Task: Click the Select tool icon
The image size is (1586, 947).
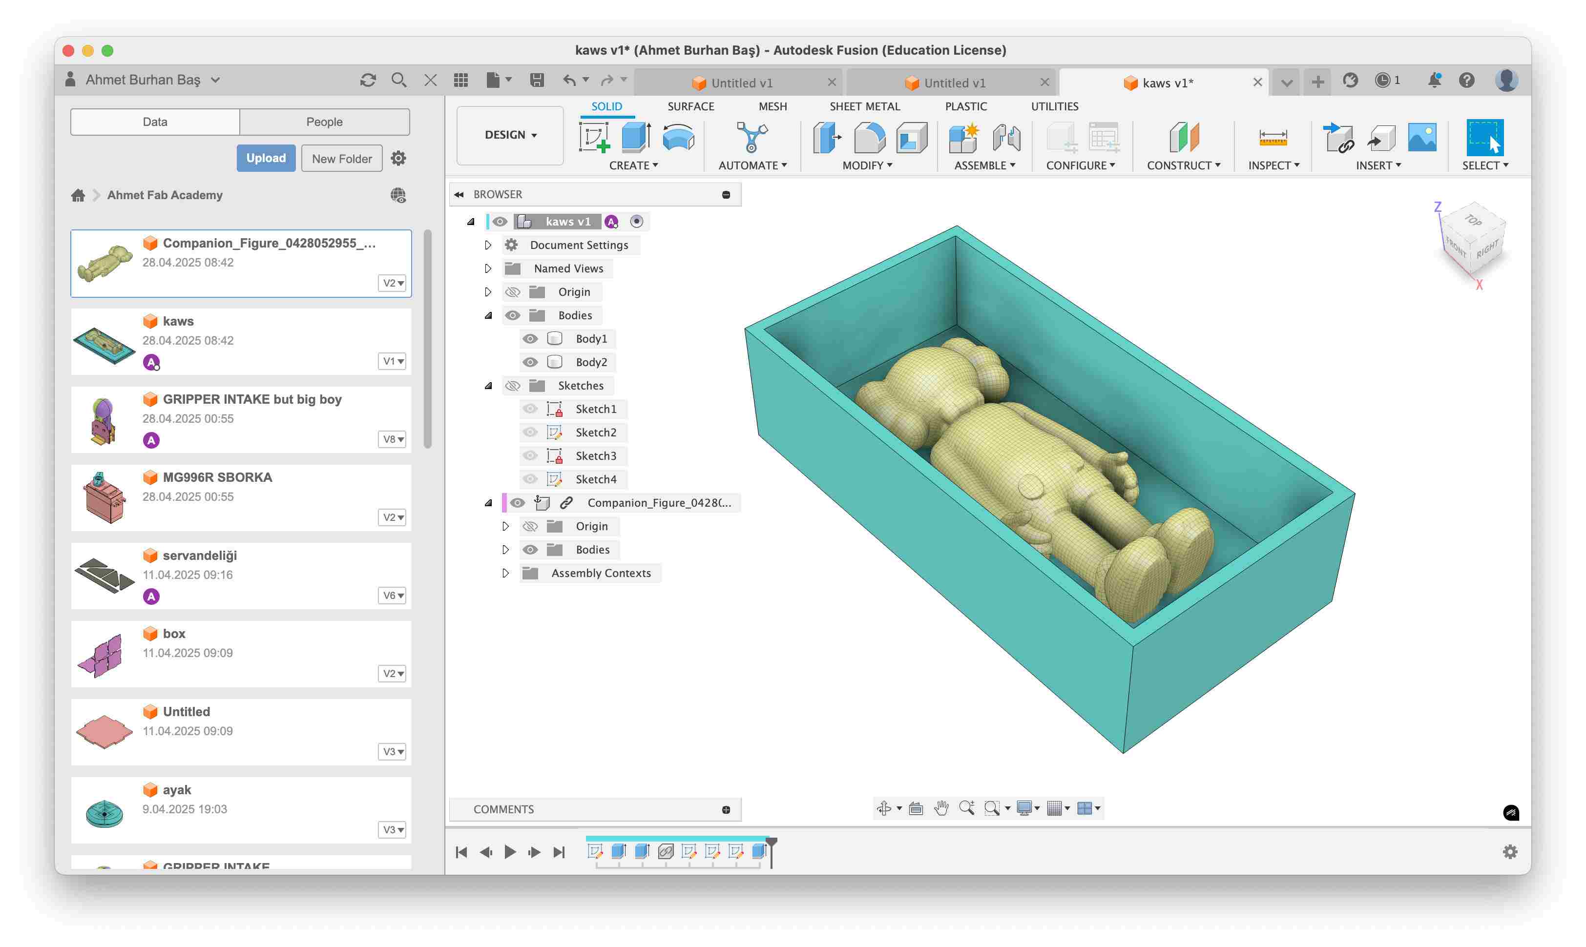Action: [1484, 137]
